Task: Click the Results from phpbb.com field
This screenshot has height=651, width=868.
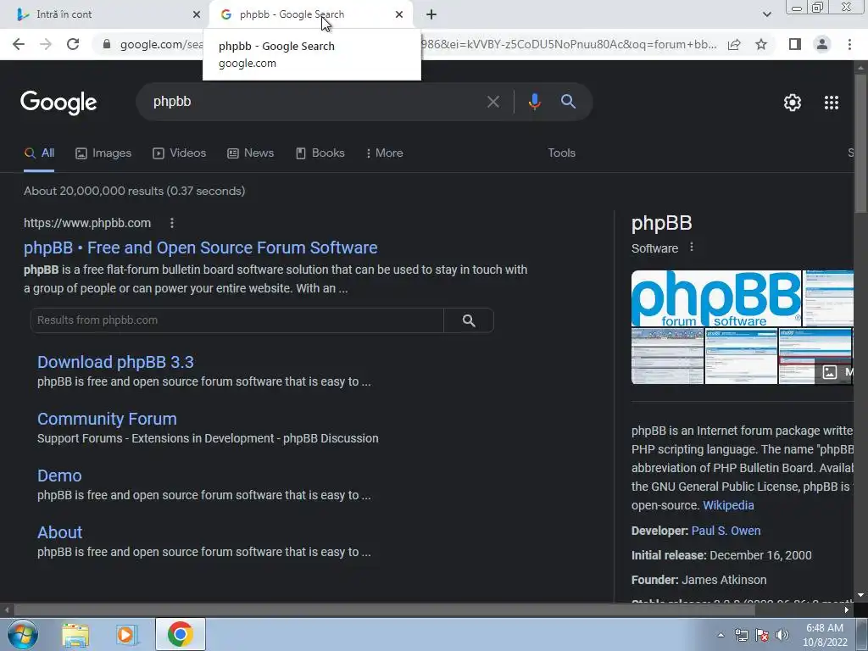Action: point(237,320)
